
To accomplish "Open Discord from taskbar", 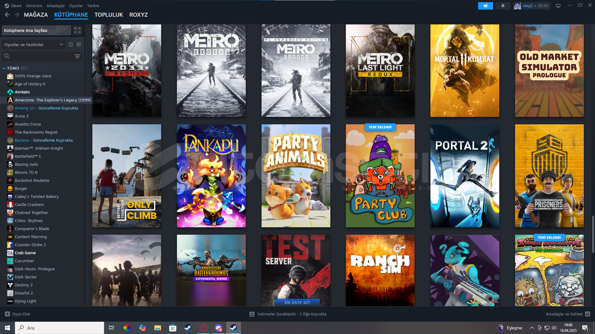I will (x=218, y=328).
